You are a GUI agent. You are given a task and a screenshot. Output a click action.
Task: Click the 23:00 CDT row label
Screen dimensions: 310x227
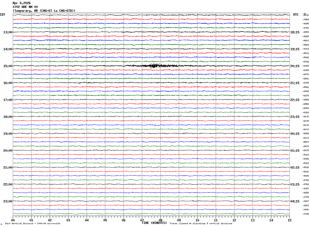pos(8,201)
